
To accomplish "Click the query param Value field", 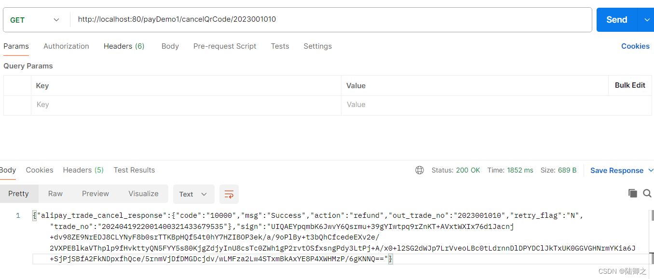I will coord(496,105).
